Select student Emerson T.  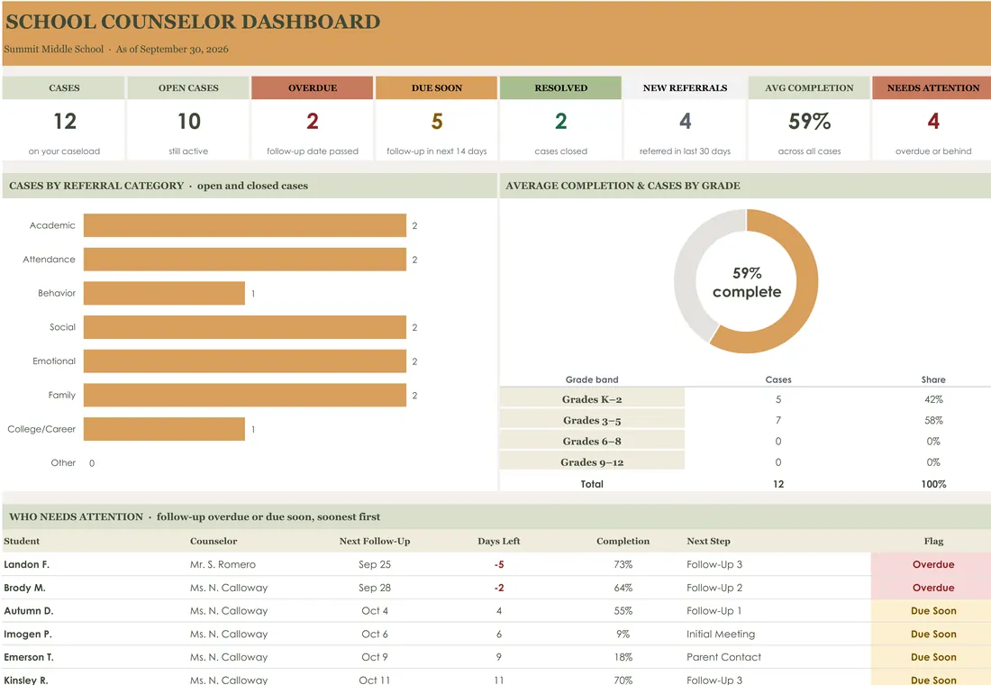coord(29,657)
